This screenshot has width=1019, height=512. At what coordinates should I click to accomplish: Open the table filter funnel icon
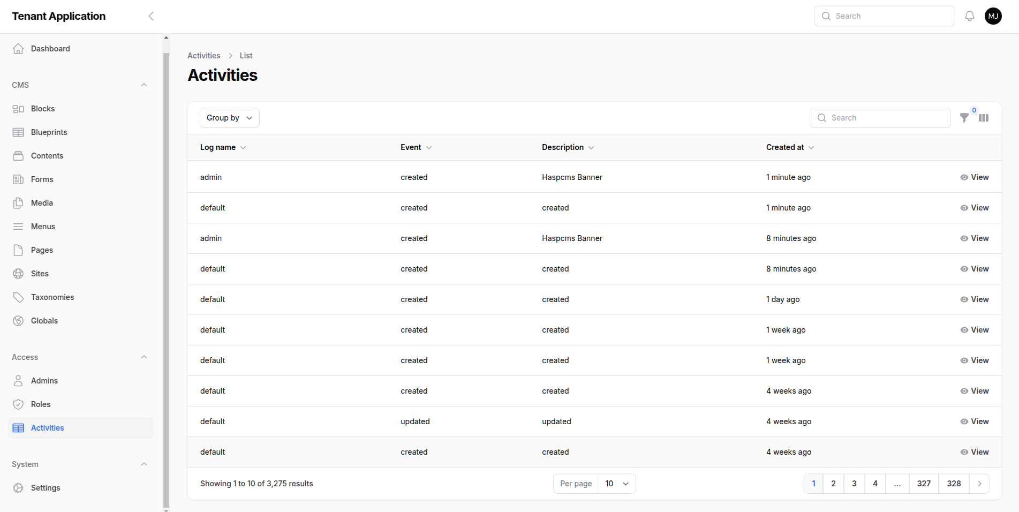tap(964, 118)
